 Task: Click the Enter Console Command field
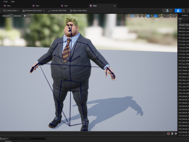[28, 138]
